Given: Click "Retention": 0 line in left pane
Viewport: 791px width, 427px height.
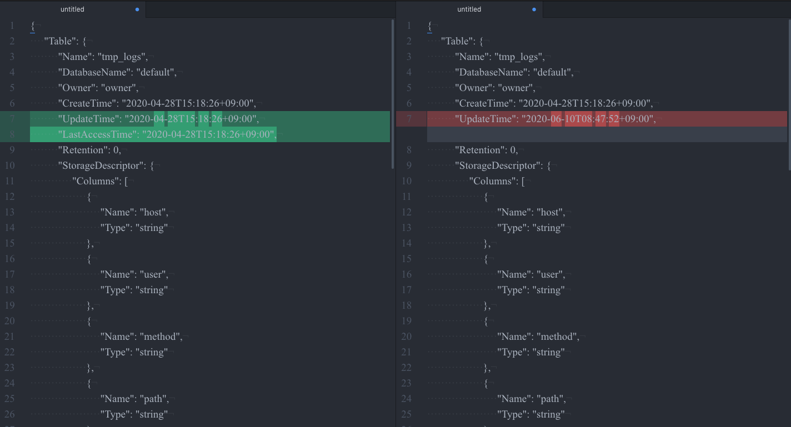Looking at the screenshot, I should point(89,150).
